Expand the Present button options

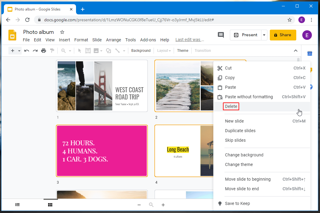(x=264, y=35)
